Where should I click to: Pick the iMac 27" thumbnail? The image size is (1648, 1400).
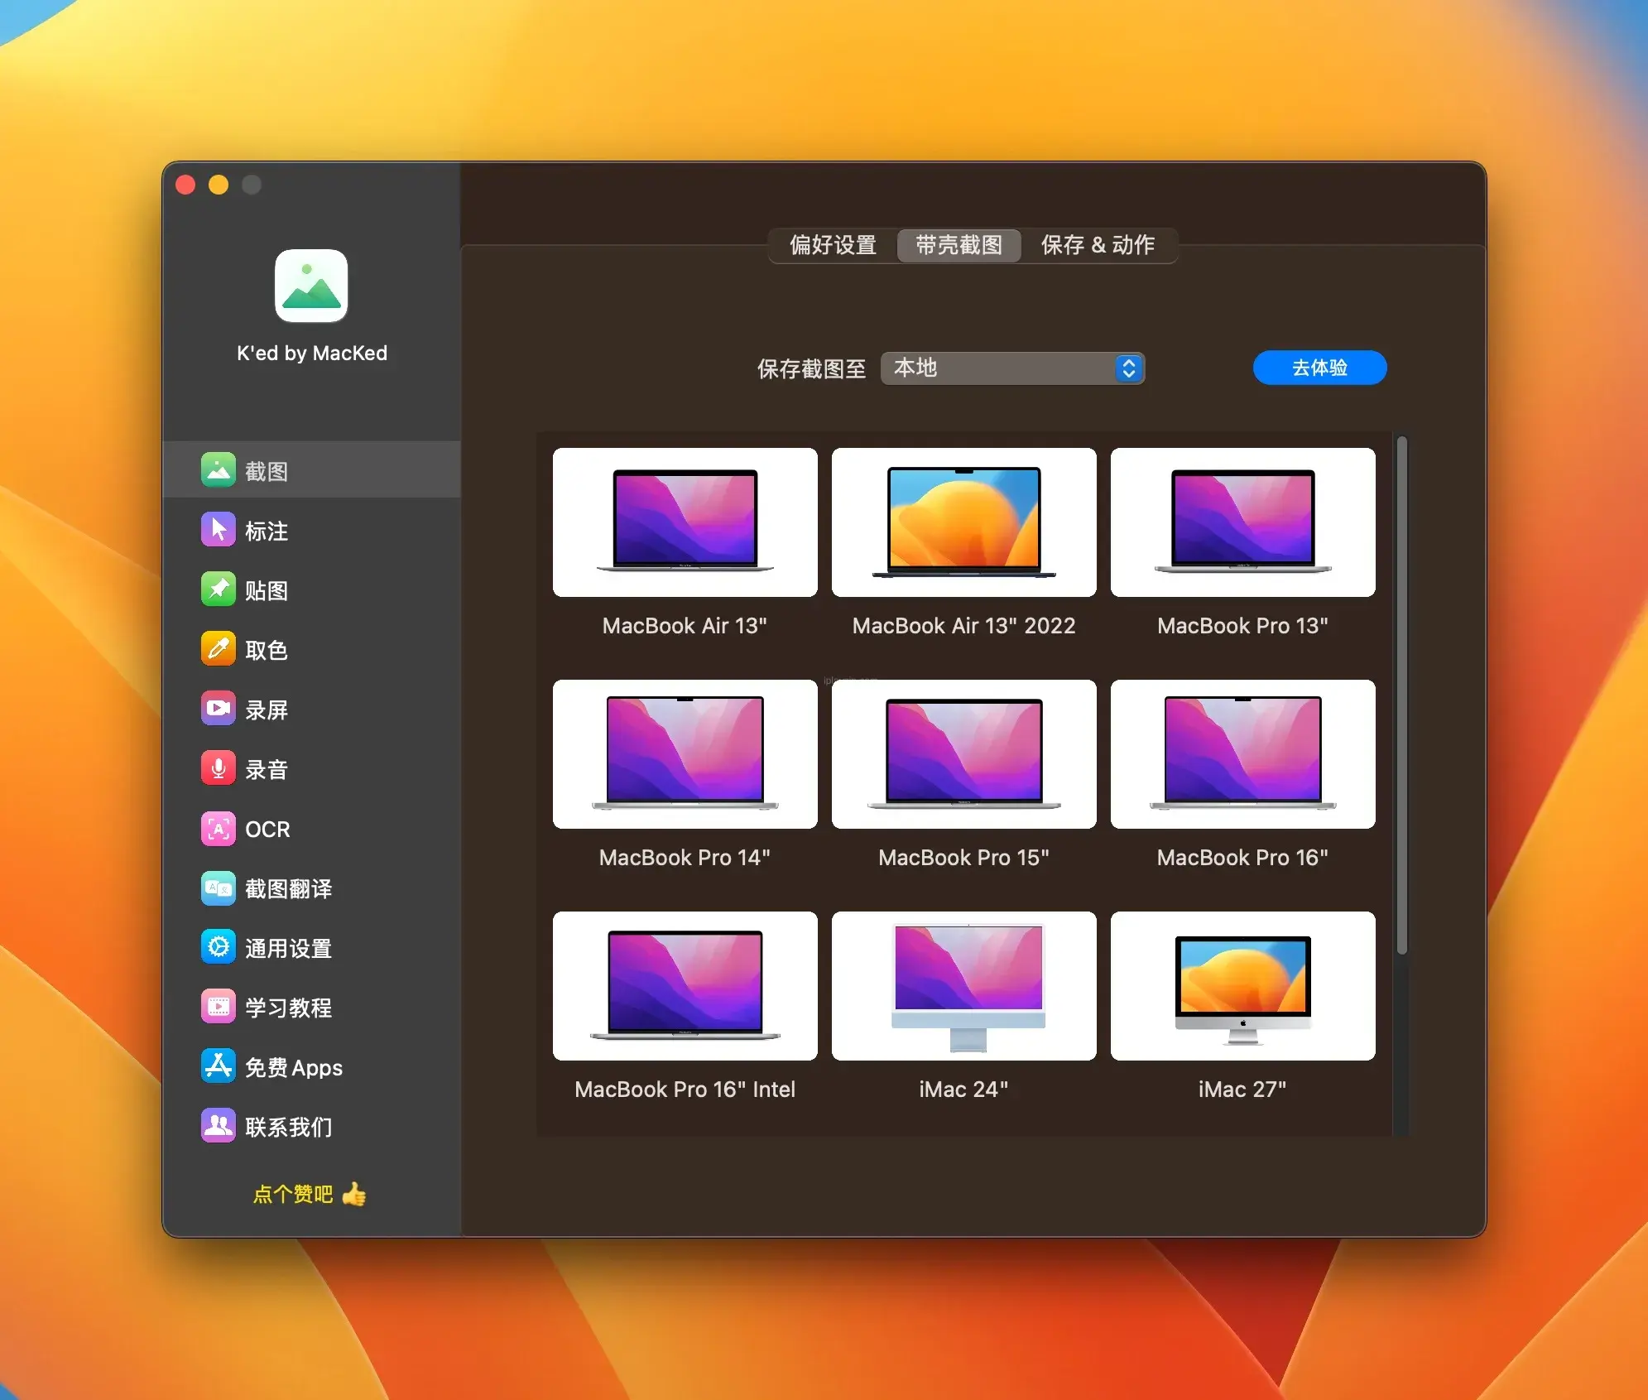1243,986
